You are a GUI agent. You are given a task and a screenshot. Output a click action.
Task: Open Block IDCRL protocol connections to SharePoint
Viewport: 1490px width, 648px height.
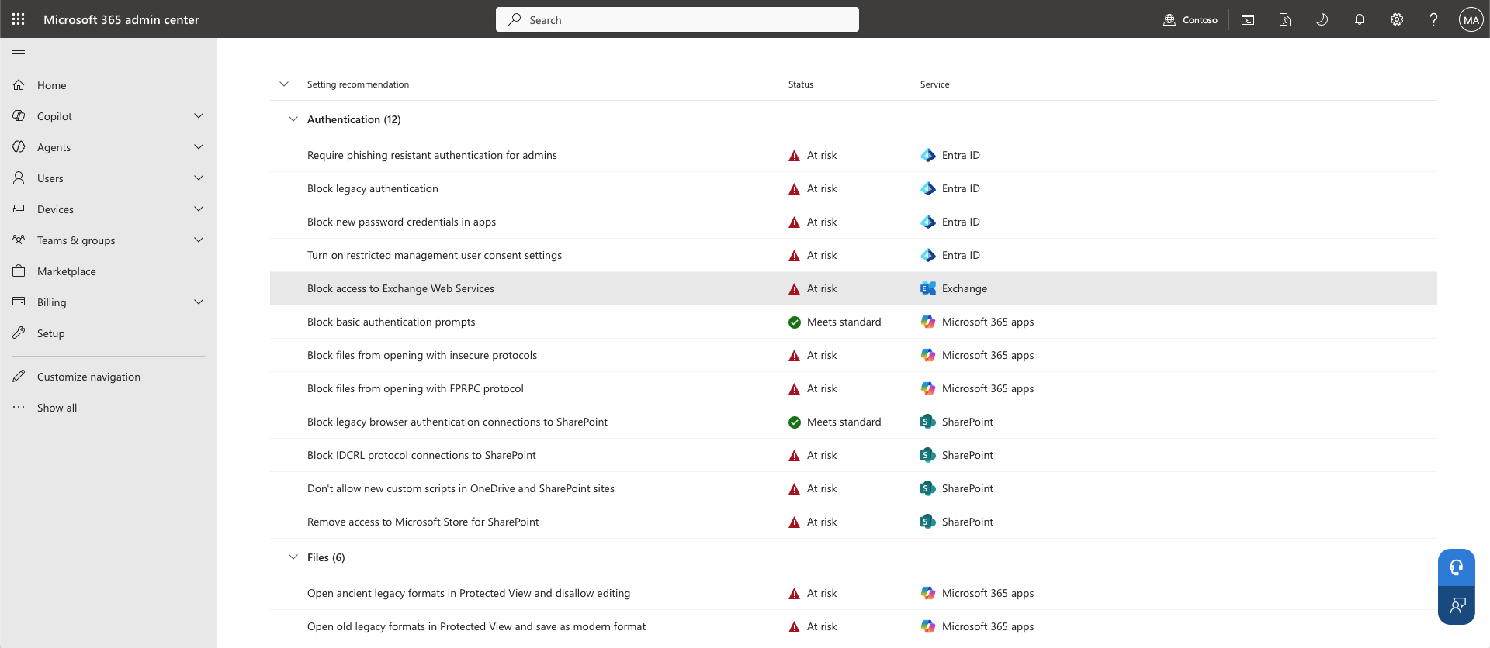pos(421,455)
